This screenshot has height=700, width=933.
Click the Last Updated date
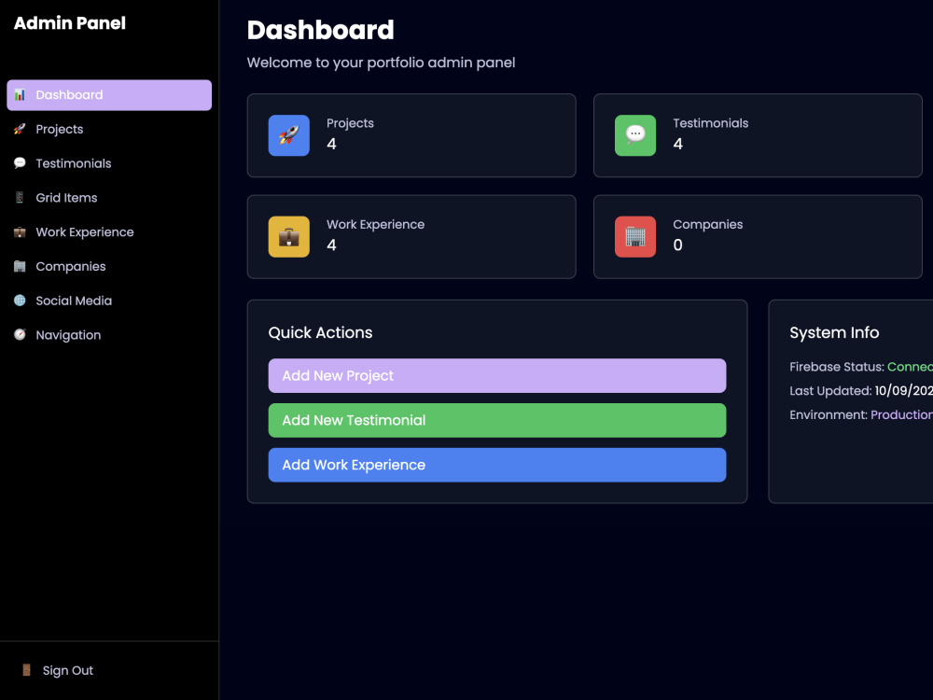[903, 391]
